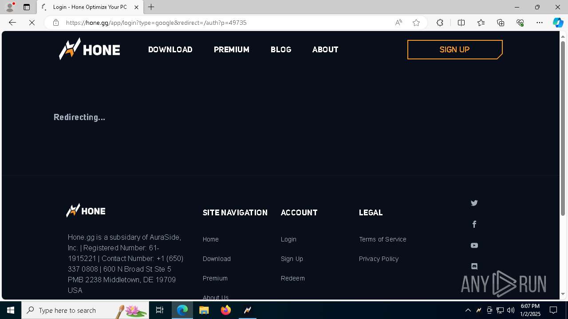Open browser Extensions menu
The height and width of the screenshot is (319, 568).
click(440, 23)
